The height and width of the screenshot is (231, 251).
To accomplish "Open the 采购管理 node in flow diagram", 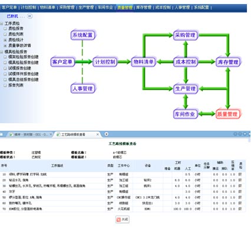I will click(185, 35).
